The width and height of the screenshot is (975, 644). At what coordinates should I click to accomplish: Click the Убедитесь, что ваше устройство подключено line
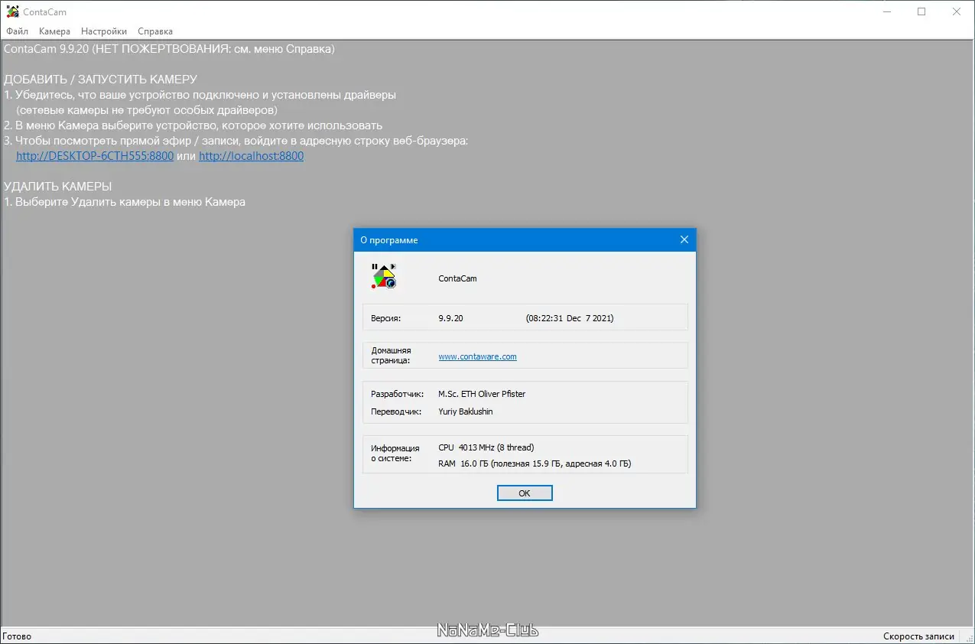(x=200, y=95)
